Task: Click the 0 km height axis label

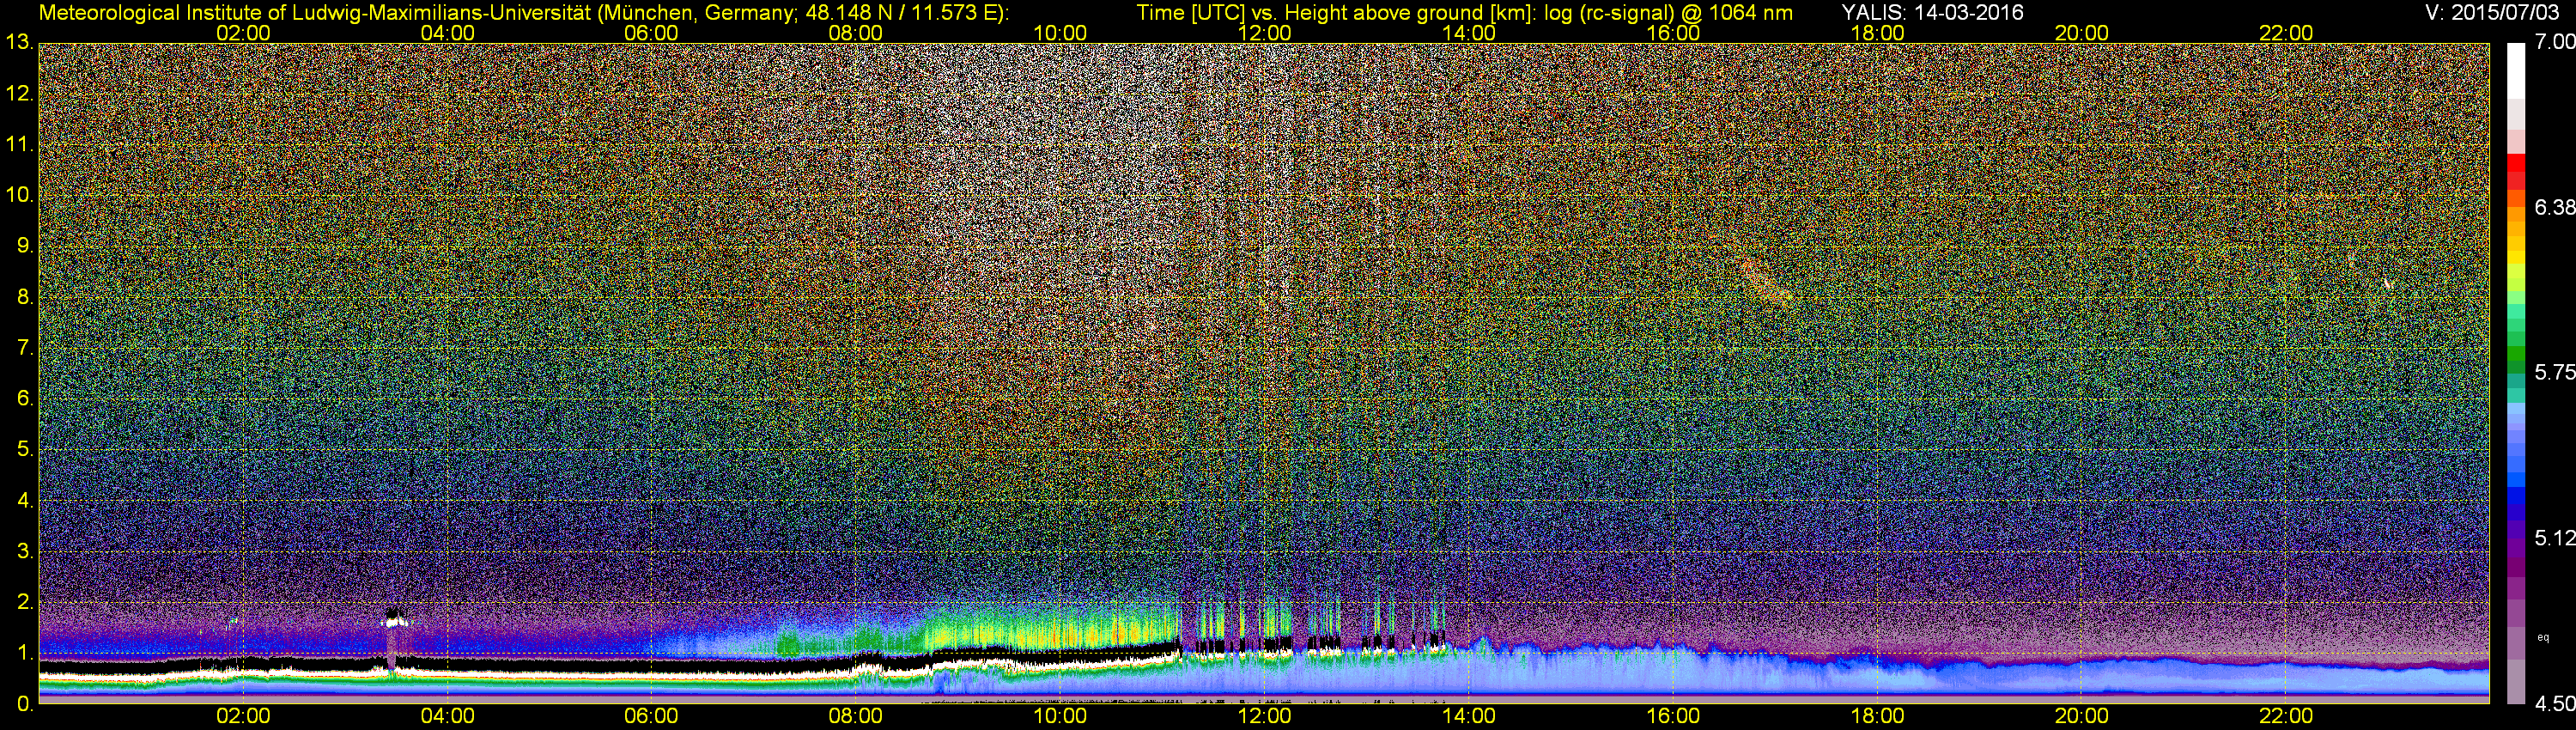Action: 24,704
